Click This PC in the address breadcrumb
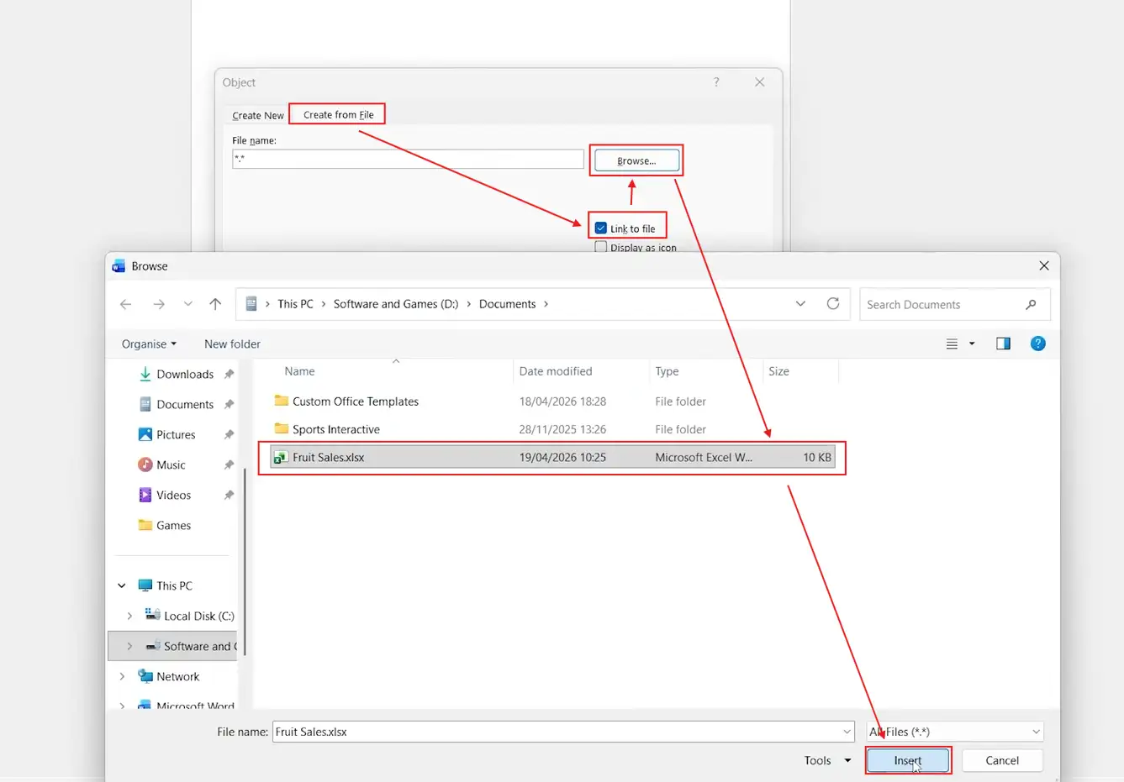1124x782 pixels. 295,304
